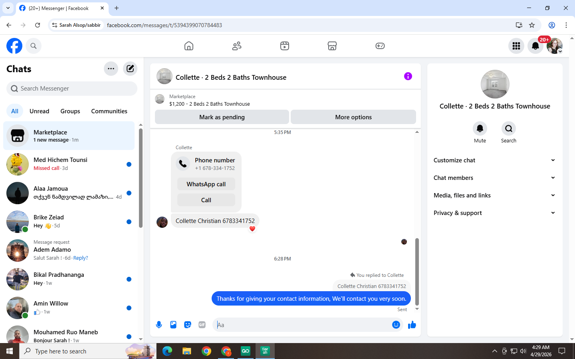Expand Privacy & support section
Image resolution: width=575 pixels, height=359 pixels.
495,213
